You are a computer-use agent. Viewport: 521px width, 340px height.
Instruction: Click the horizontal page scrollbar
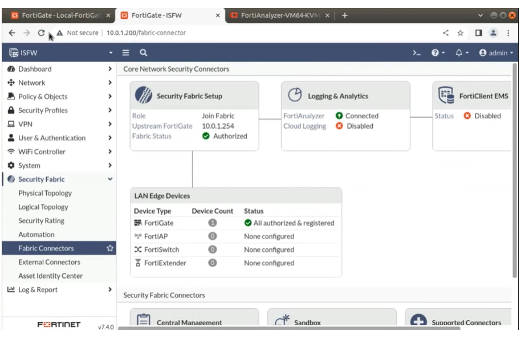(289, 328)
